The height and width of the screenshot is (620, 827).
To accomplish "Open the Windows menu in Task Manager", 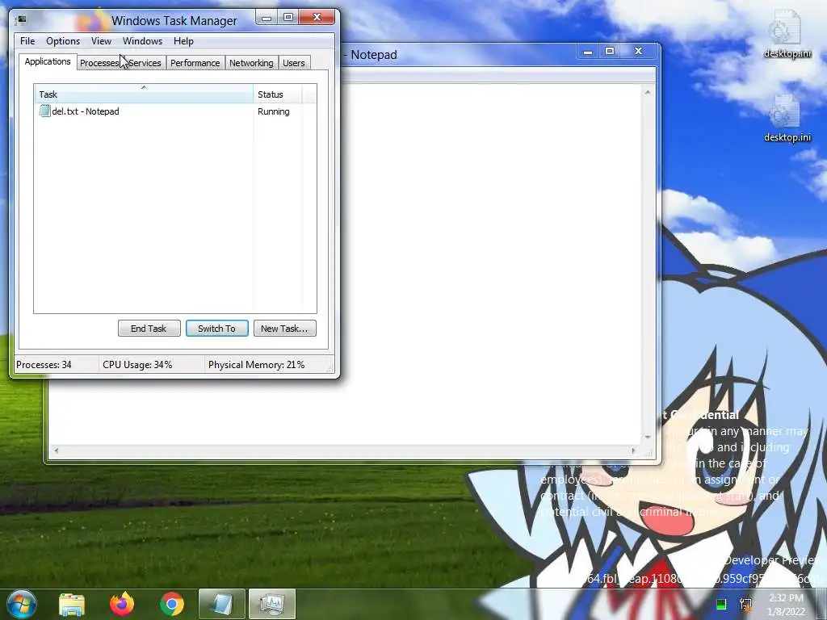I will 142,41.
